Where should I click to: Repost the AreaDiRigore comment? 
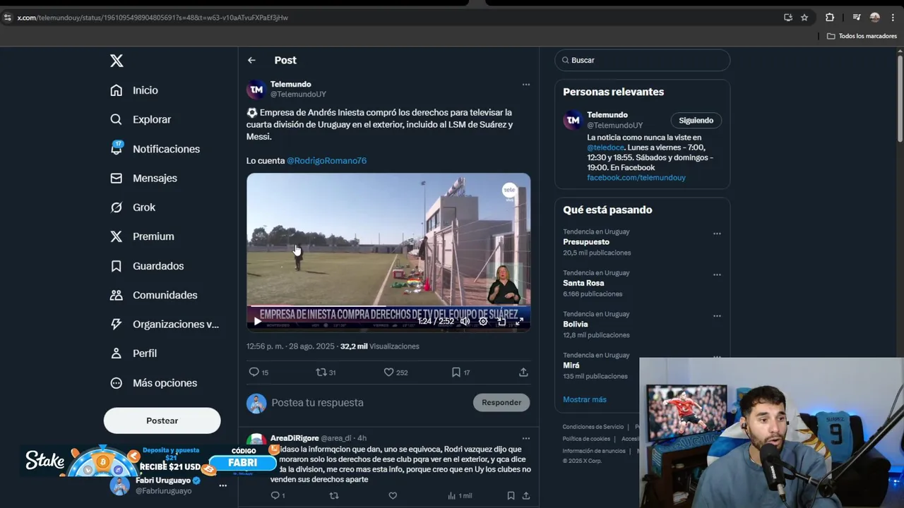pos(334,496)
